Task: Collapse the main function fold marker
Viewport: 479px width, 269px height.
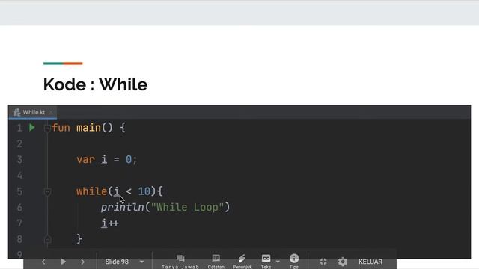Action: [x=47, y=128]
